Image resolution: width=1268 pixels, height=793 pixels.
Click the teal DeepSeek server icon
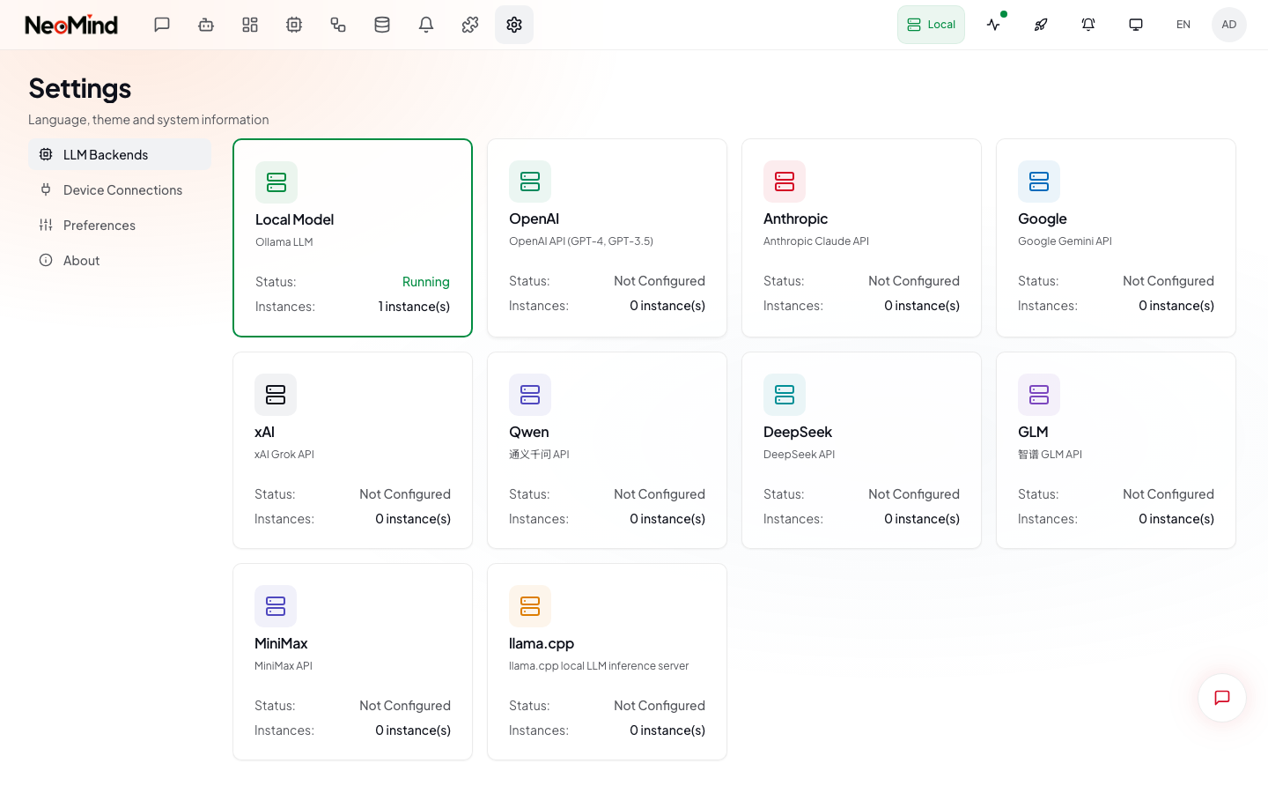785,395
